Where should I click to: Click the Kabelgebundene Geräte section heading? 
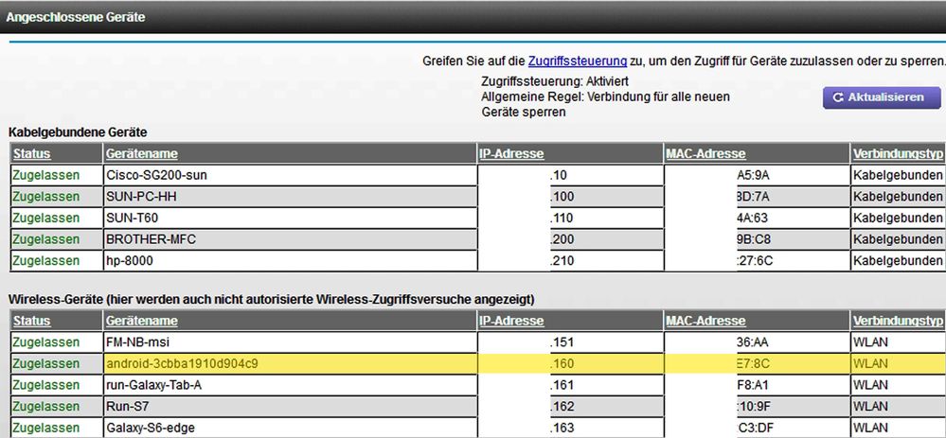78,131
